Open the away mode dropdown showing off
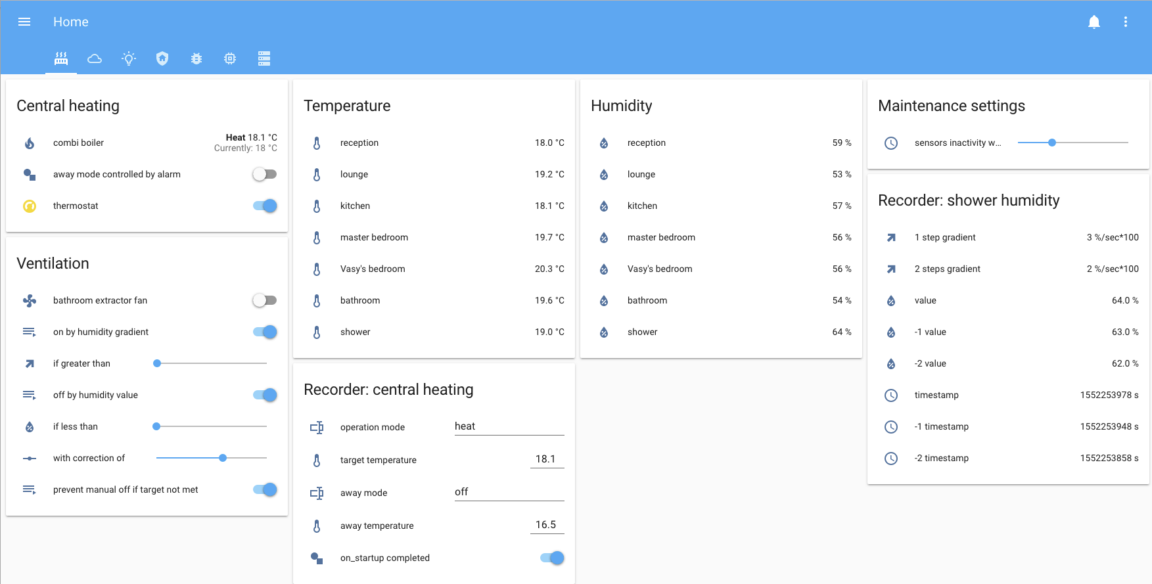The image size is (1152, 584). [x=509, y=491]
